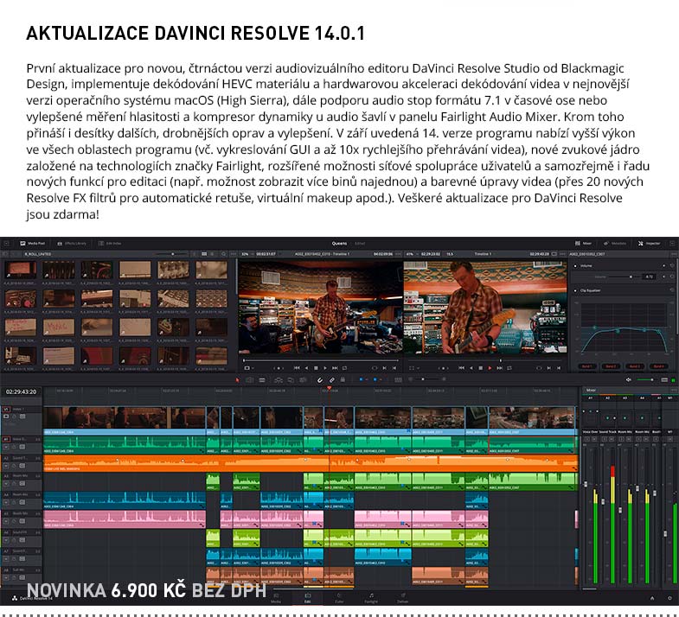Click the timeline playhead marker on the ruler
Screen dimensions: 679x617
[x=329, y=389]
